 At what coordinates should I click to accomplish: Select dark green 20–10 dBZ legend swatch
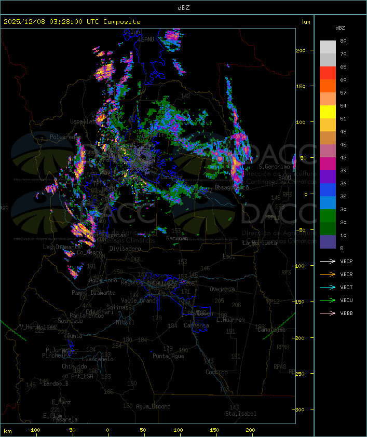click(328, 228)
